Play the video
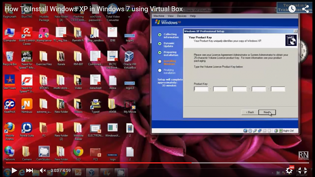Viewport: 315px width, 177px height. [x=14, y=171]
